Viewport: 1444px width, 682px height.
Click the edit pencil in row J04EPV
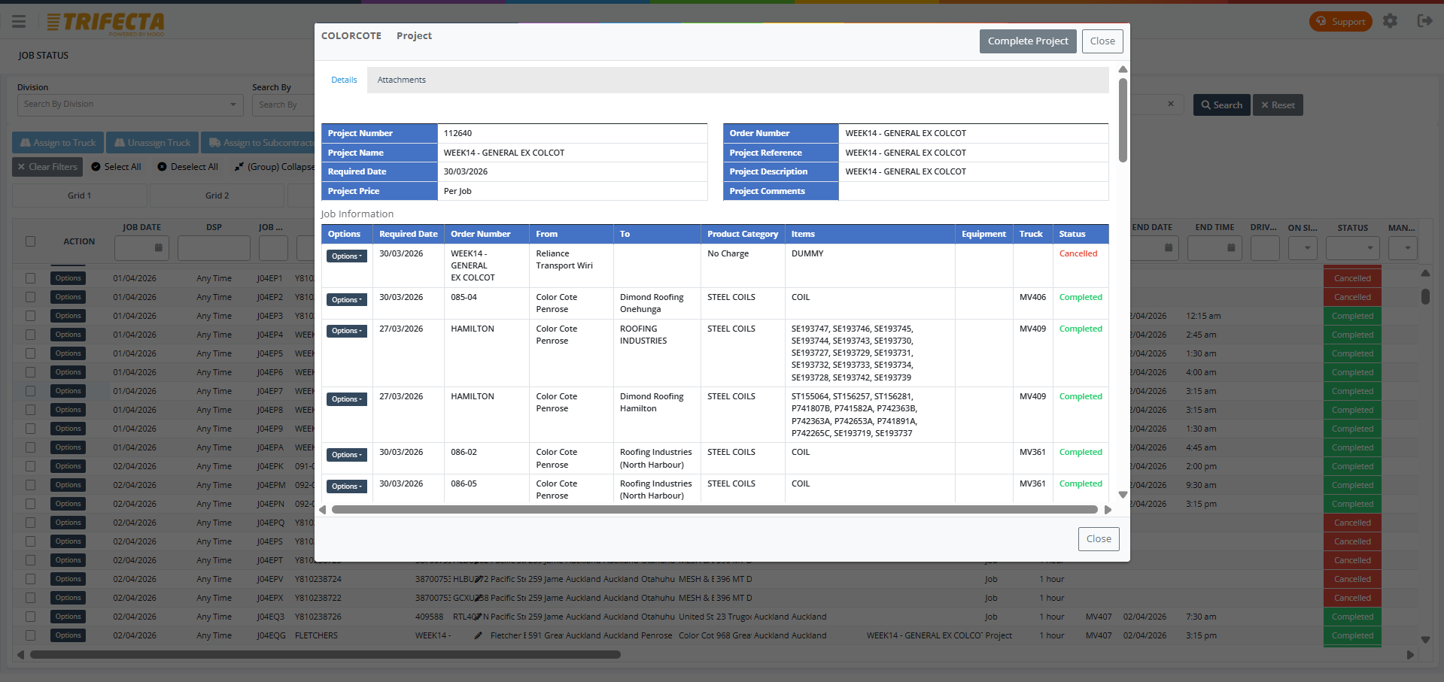479,580
